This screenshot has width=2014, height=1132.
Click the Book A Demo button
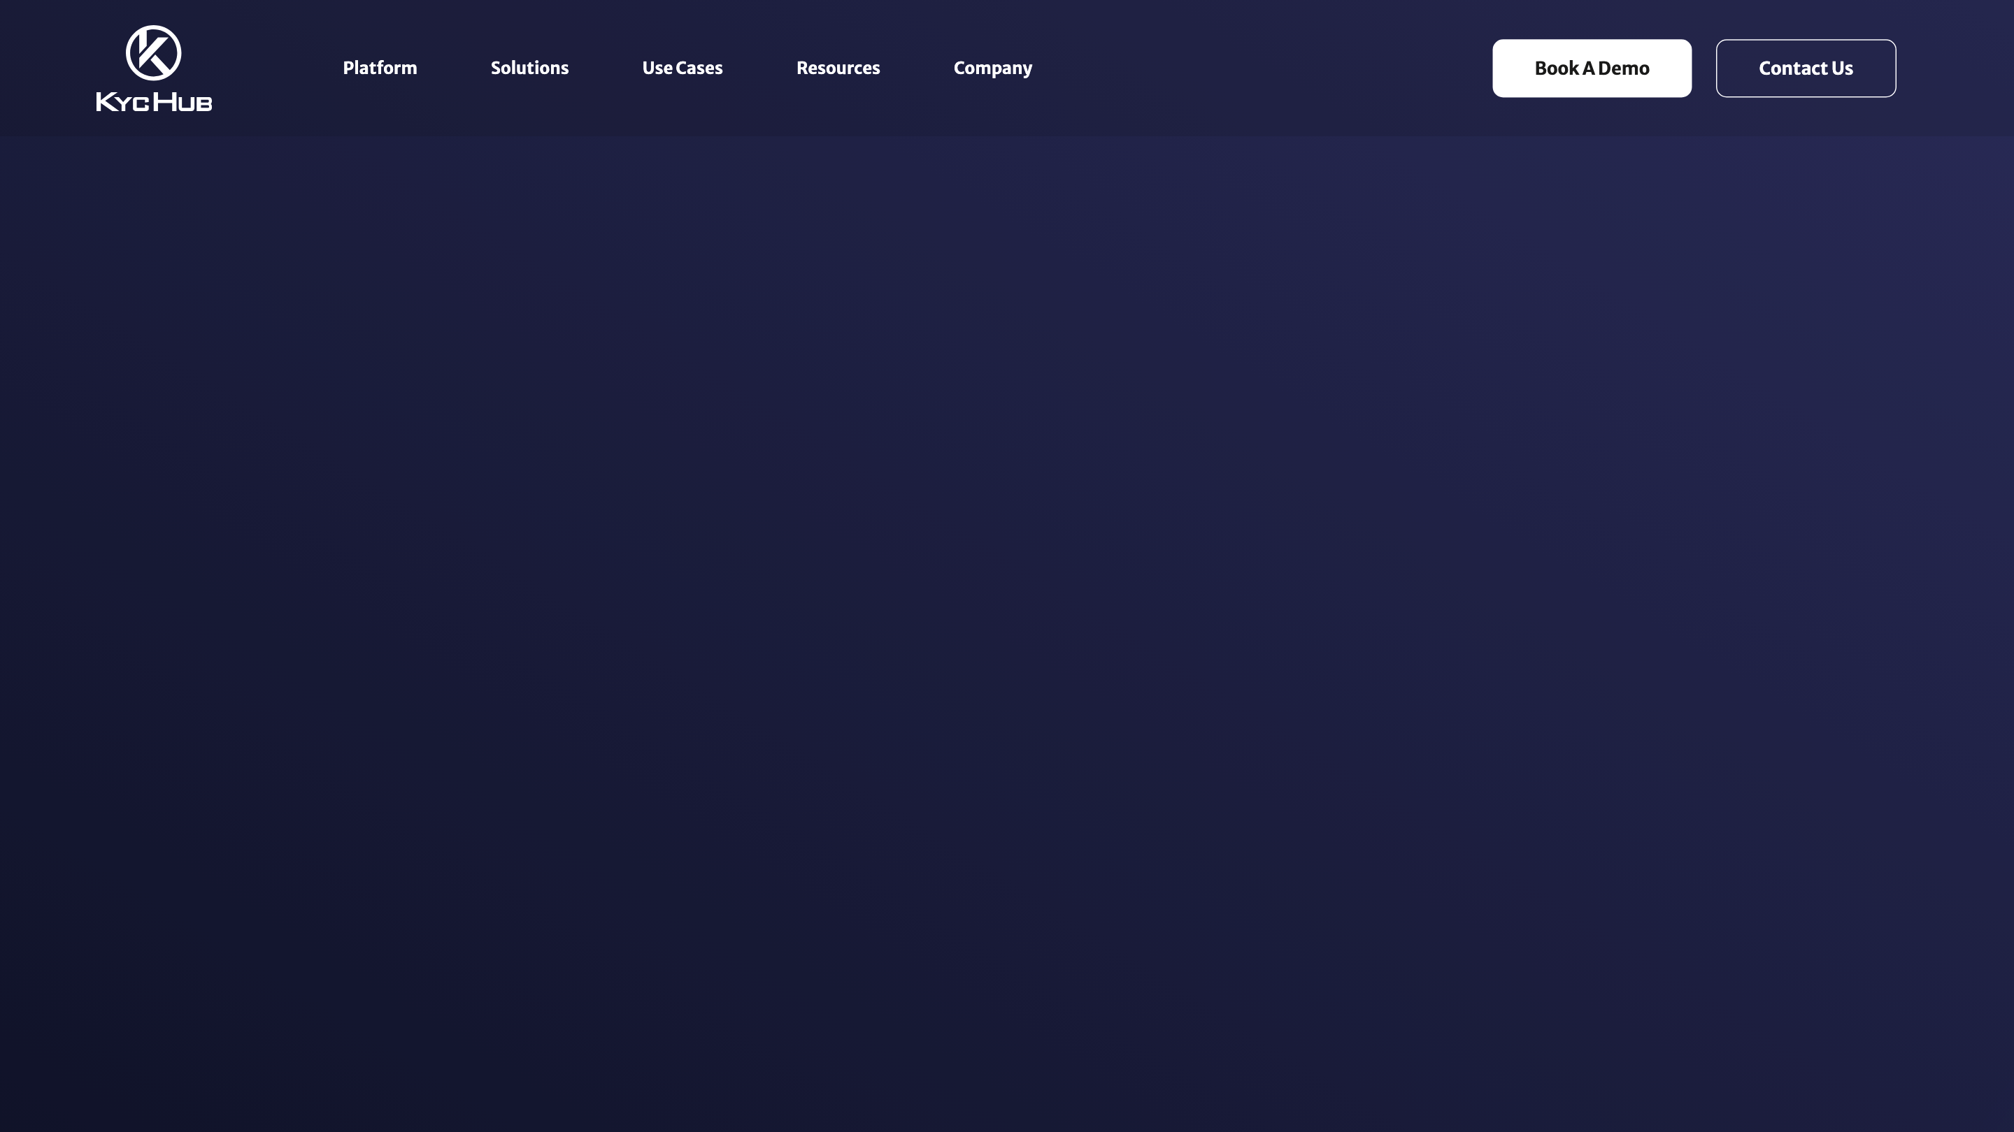tap(1591, 68)
